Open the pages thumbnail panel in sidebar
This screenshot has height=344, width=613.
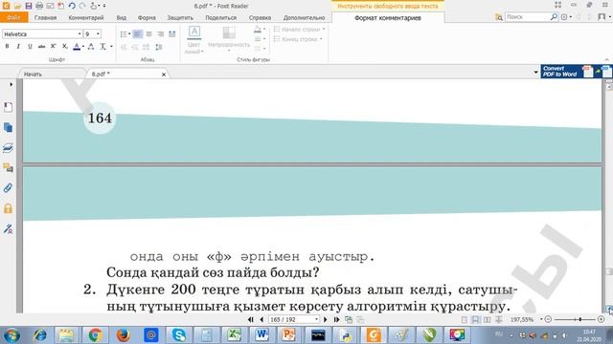click(x=8, y=127)
